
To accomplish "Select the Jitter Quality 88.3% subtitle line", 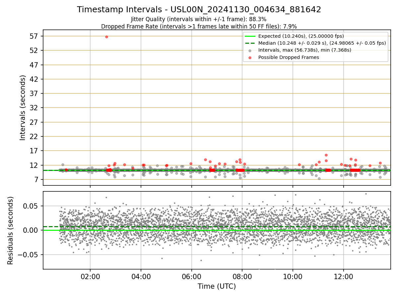I will 199,19.
